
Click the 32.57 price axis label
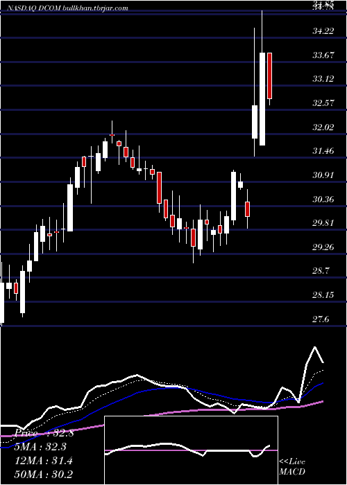pyautogui.click(x=323, y=103)
